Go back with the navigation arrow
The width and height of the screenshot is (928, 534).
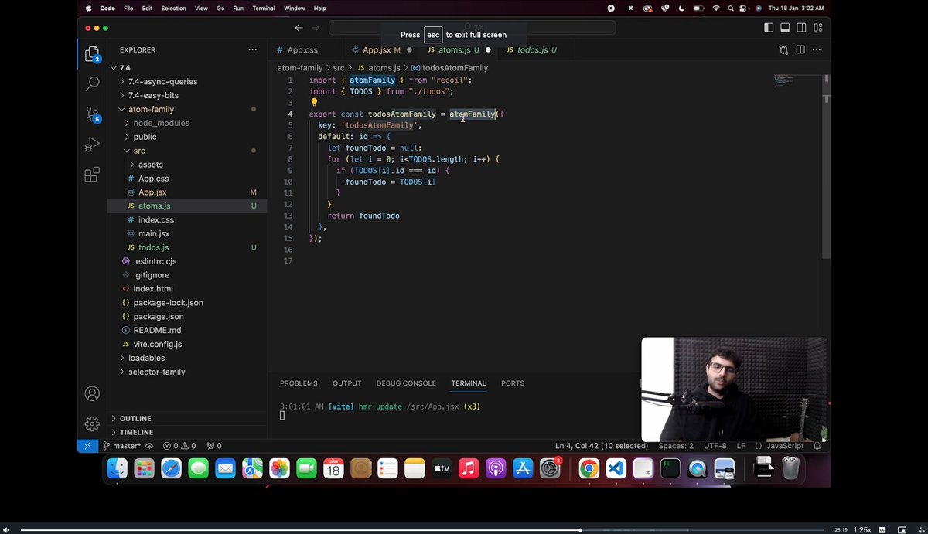(299, 28)
